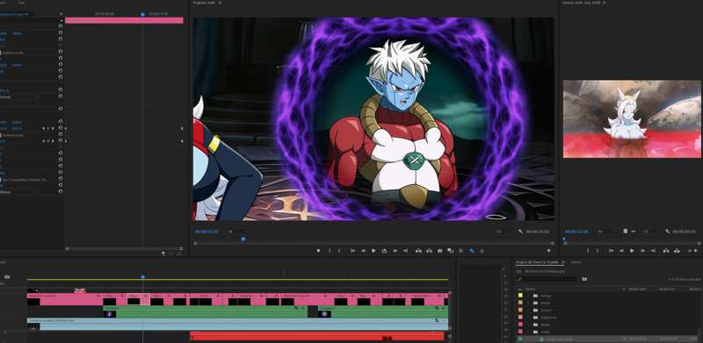703x343 pixels.
Task: Click the yellow label swatch in Project list
Action: coord(520,295)
